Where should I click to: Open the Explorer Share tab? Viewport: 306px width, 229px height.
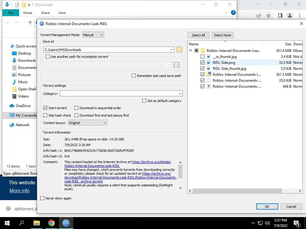[45, 13]
